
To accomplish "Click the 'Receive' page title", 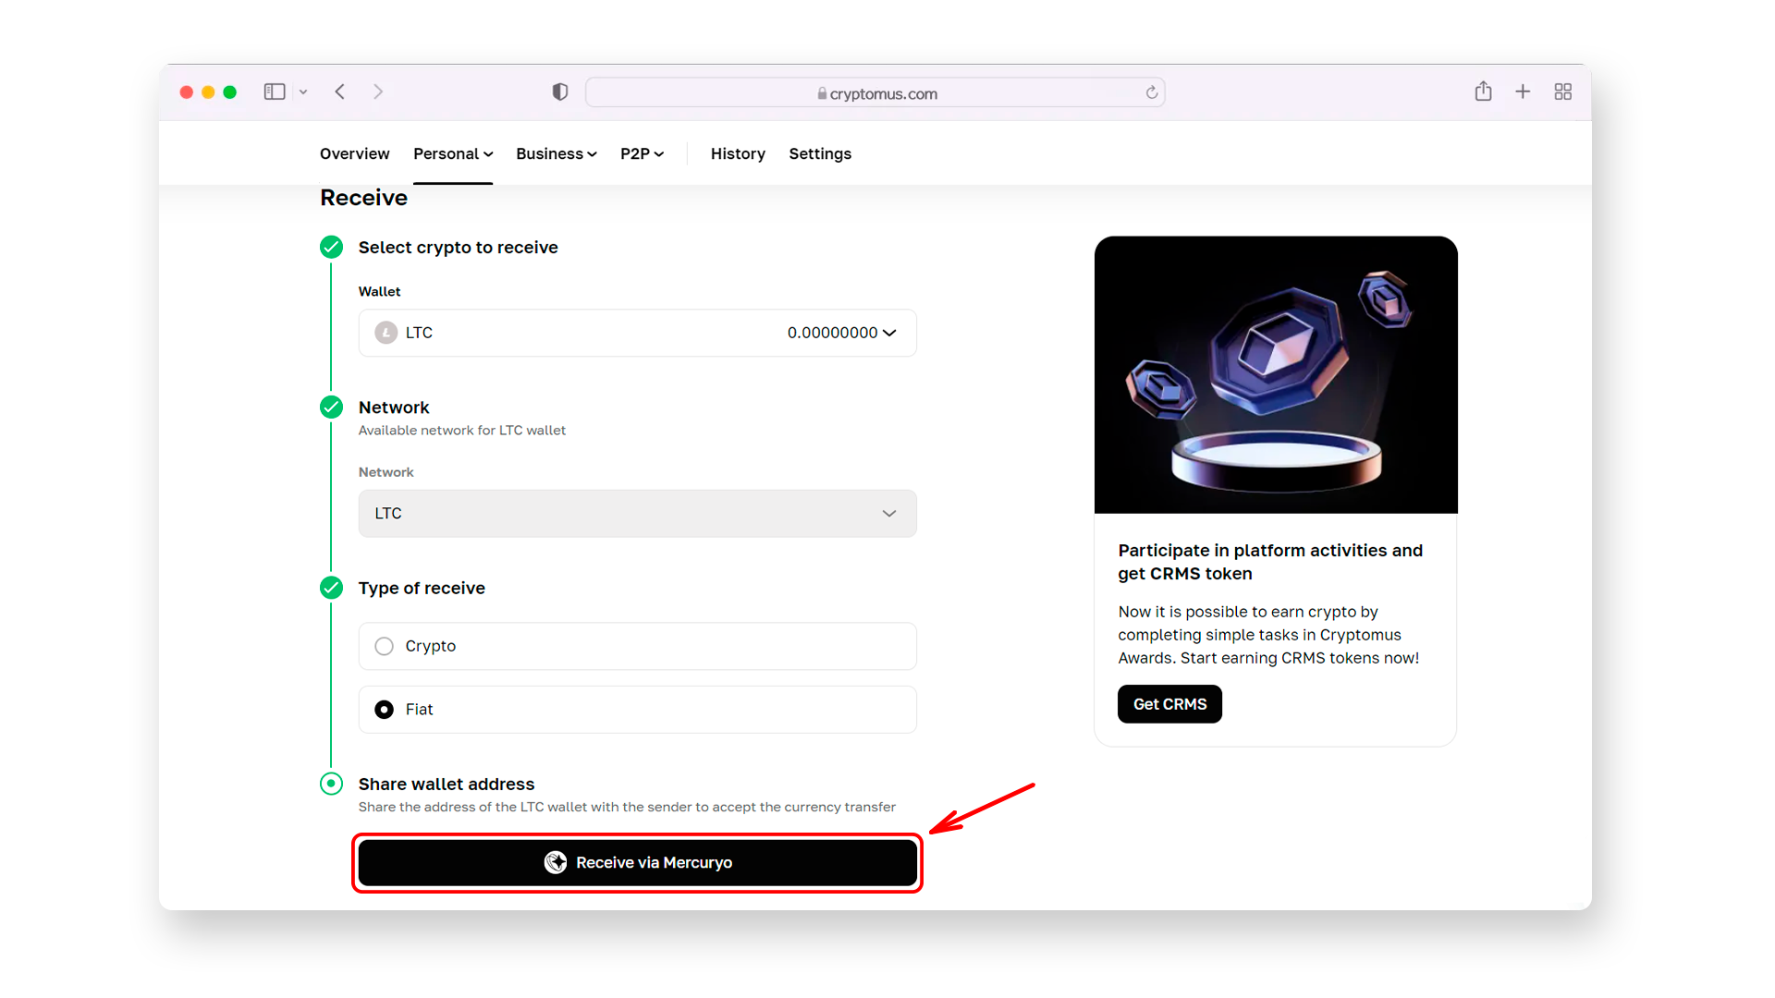I will [363, 198].
